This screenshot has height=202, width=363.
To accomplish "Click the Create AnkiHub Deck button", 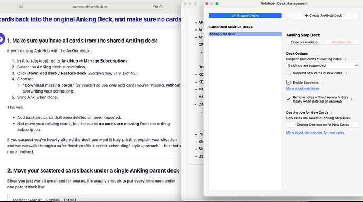I will click(322, 15).
